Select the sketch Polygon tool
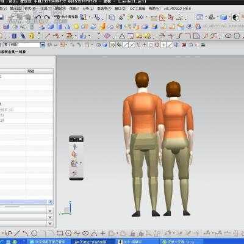The width and height of the screenshot is (244, 244). (x=68, y=233)
